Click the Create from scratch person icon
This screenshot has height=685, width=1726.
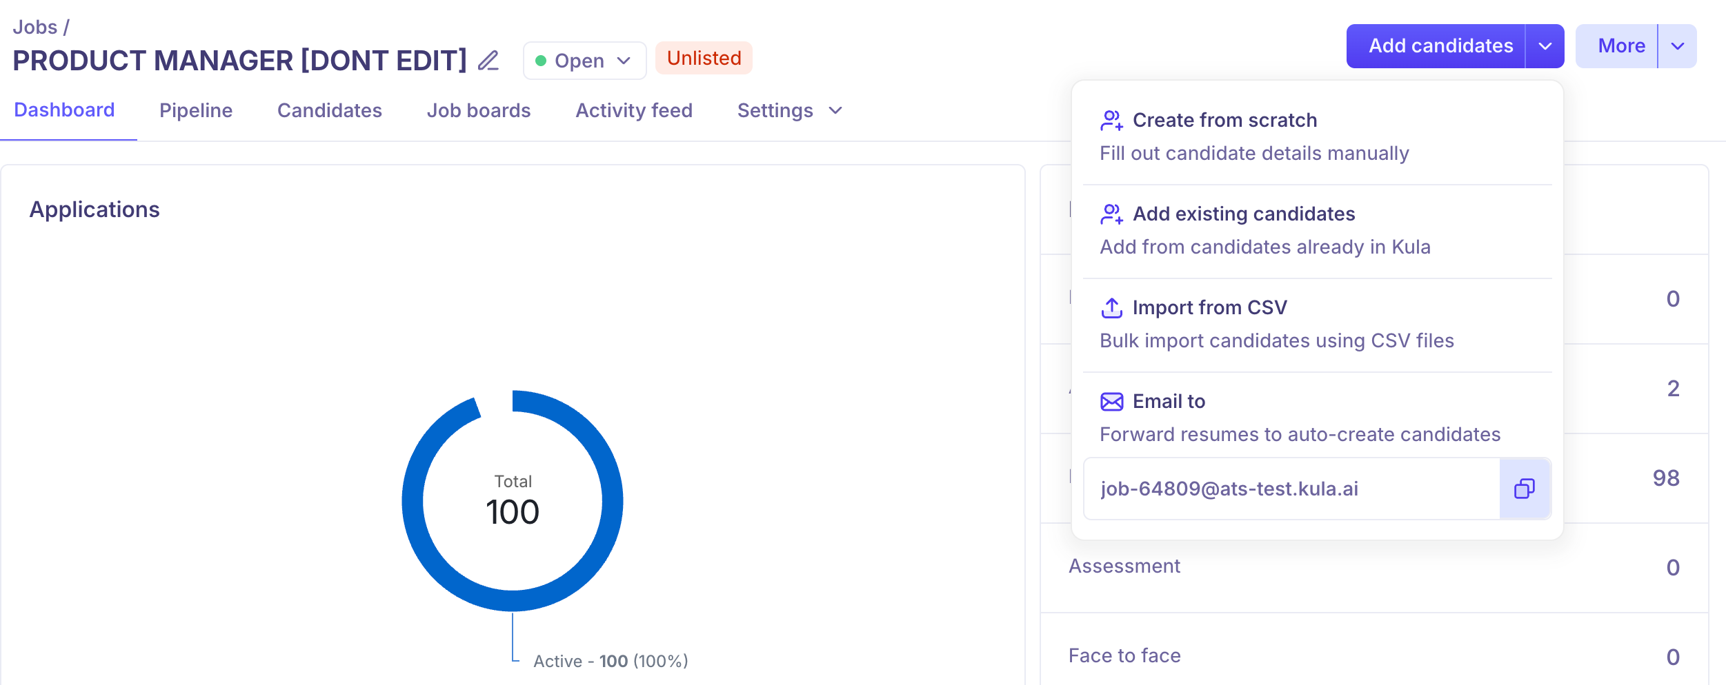pyautogui.click(x=1111, y=121)
